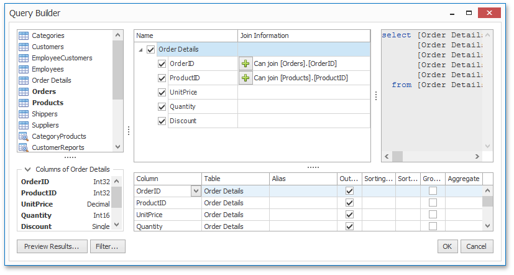Click columns list scroll up arrow
Screen dimensions: 514x275
point(117,181)
